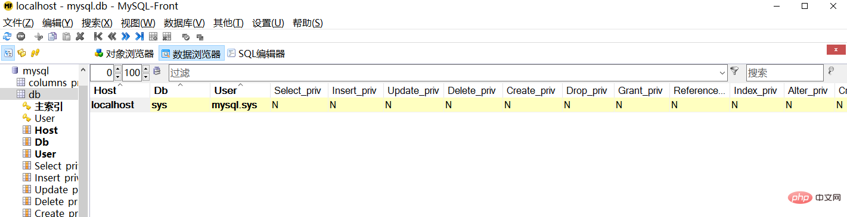Go to first record navigation icon
Image resolution: width=847 pixels, height=217 pixels.
(98, 36)
